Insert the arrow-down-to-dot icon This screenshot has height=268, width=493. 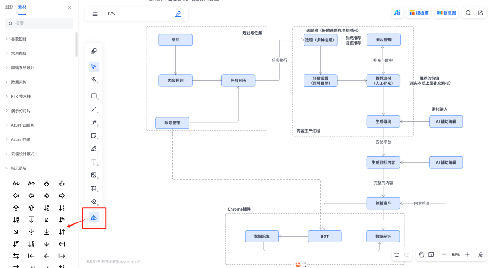click(31, 232)
